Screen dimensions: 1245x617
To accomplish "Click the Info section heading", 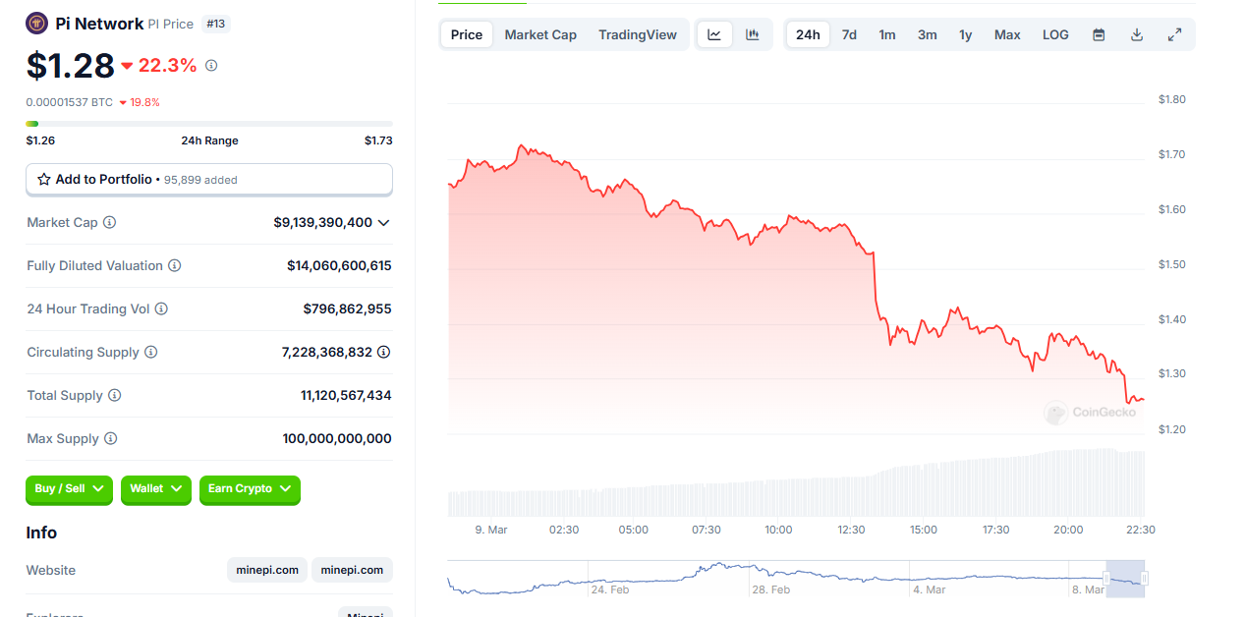I will (x=41, y=533).
